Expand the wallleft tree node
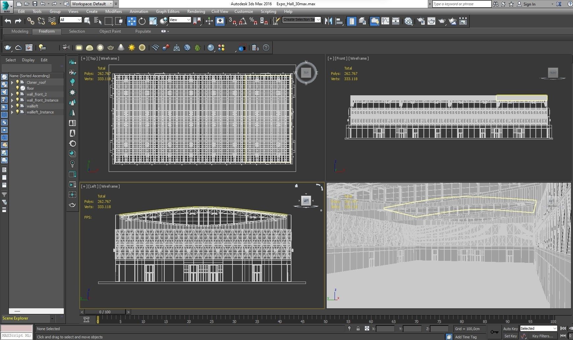 click(x=12, y=106)
